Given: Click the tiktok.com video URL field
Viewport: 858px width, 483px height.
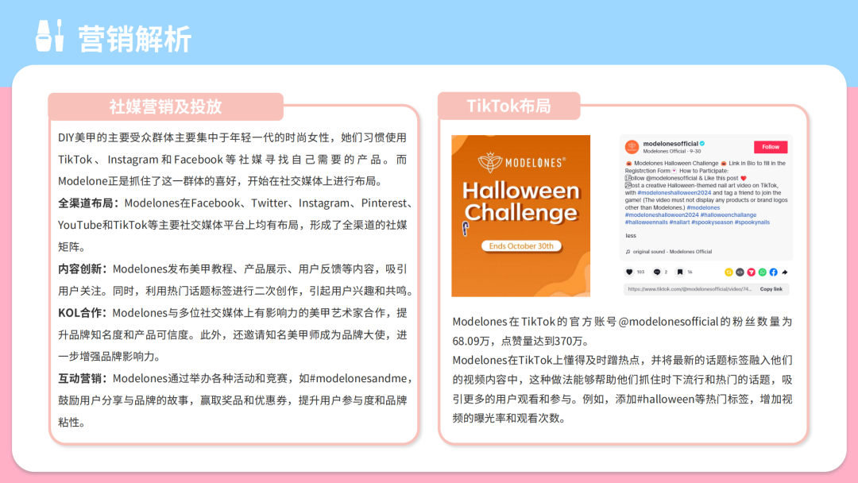Looking at the screenshot, I should point(690,289).
